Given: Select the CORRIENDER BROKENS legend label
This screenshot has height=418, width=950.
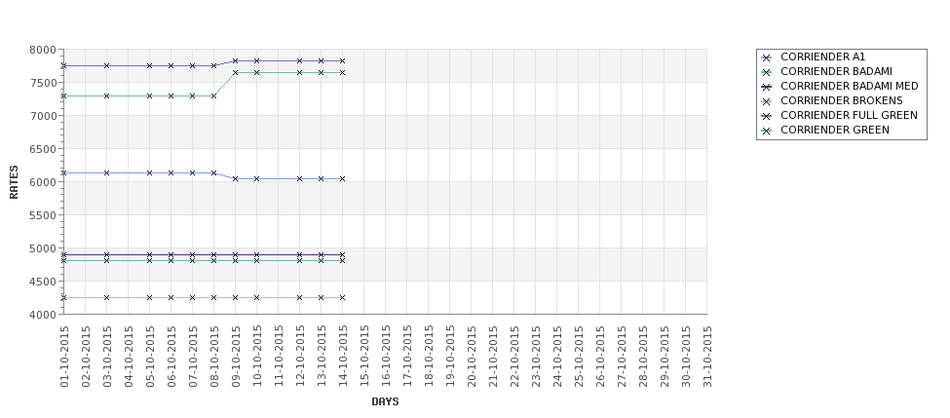Looking at the screenshot, I should [x=842, y=100].
